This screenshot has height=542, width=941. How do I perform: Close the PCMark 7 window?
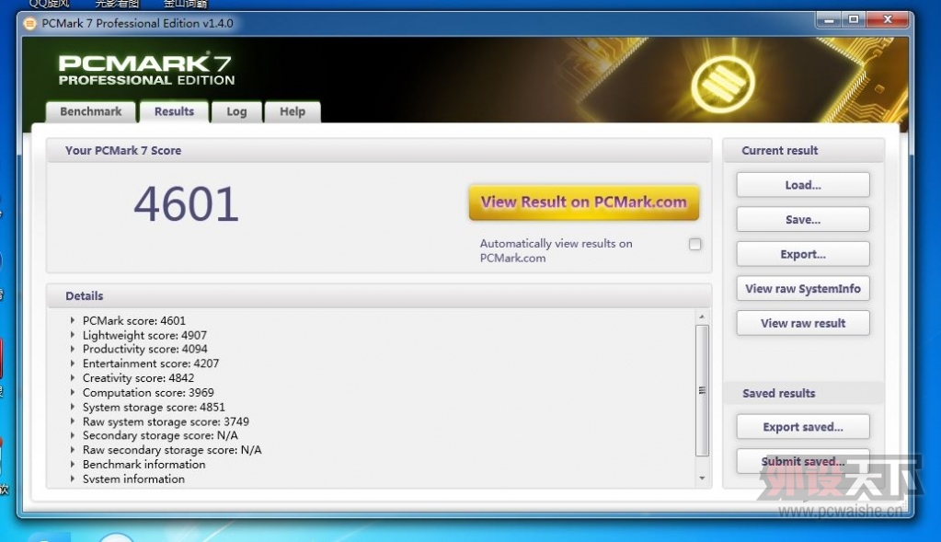(x=888, y=20)
